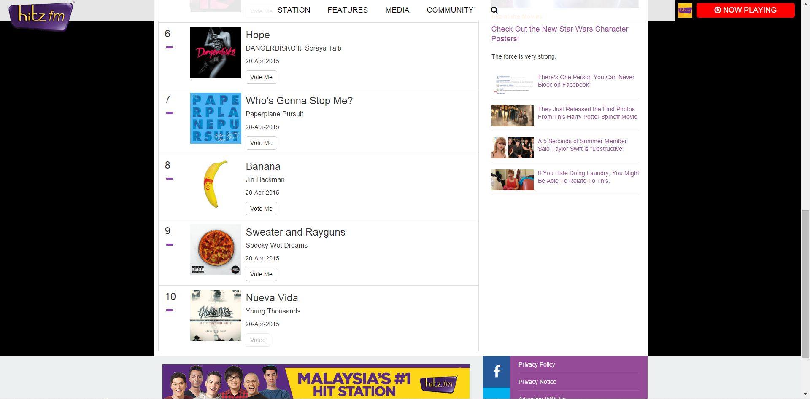Open the Hate Doing Laundry article
Viewport: 810px width, 399px height.
click(588, 177)
